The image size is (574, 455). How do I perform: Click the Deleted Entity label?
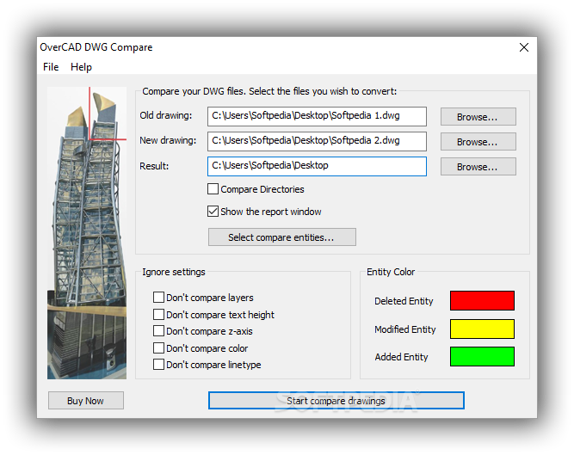404,301
